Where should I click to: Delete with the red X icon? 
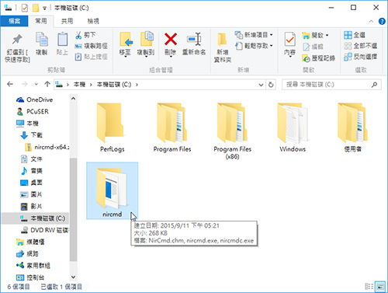coord(171,44)
